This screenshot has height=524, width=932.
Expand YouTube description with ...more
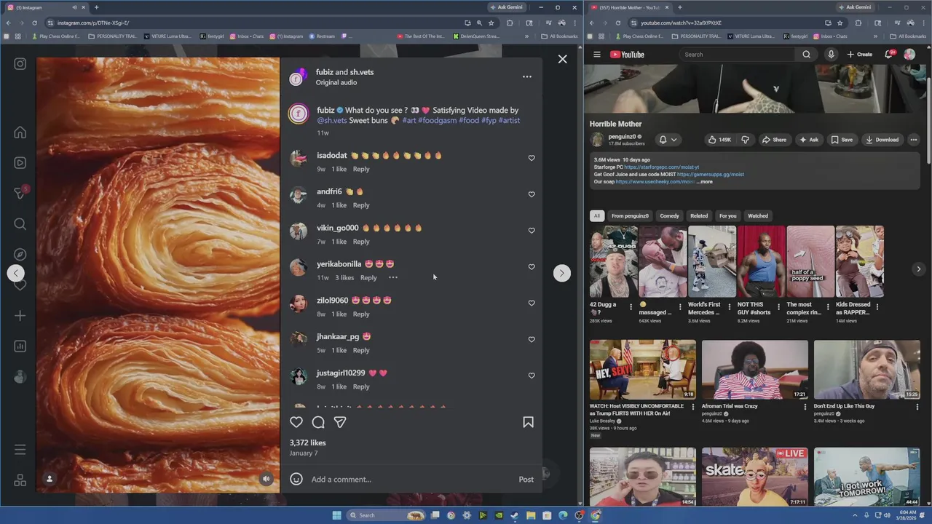705,182
